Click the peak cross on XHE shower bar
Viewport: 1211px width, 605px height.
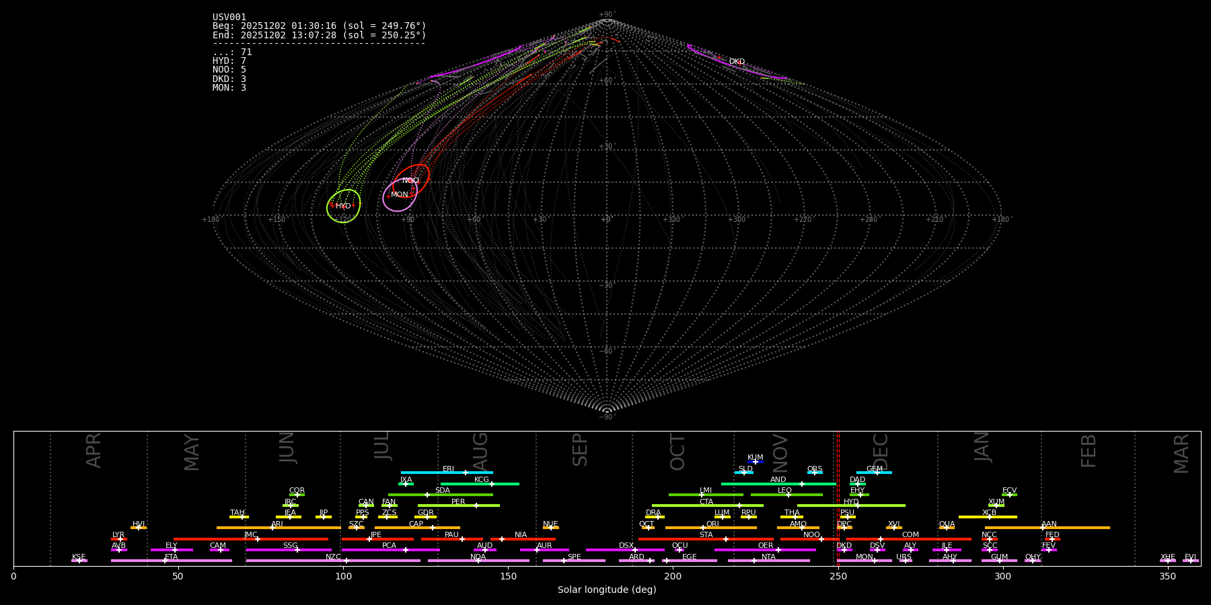click(x=1167, y=561)
